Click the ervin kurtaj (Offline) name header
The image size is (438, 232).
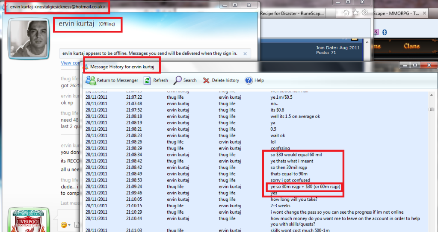click(86, 24)
